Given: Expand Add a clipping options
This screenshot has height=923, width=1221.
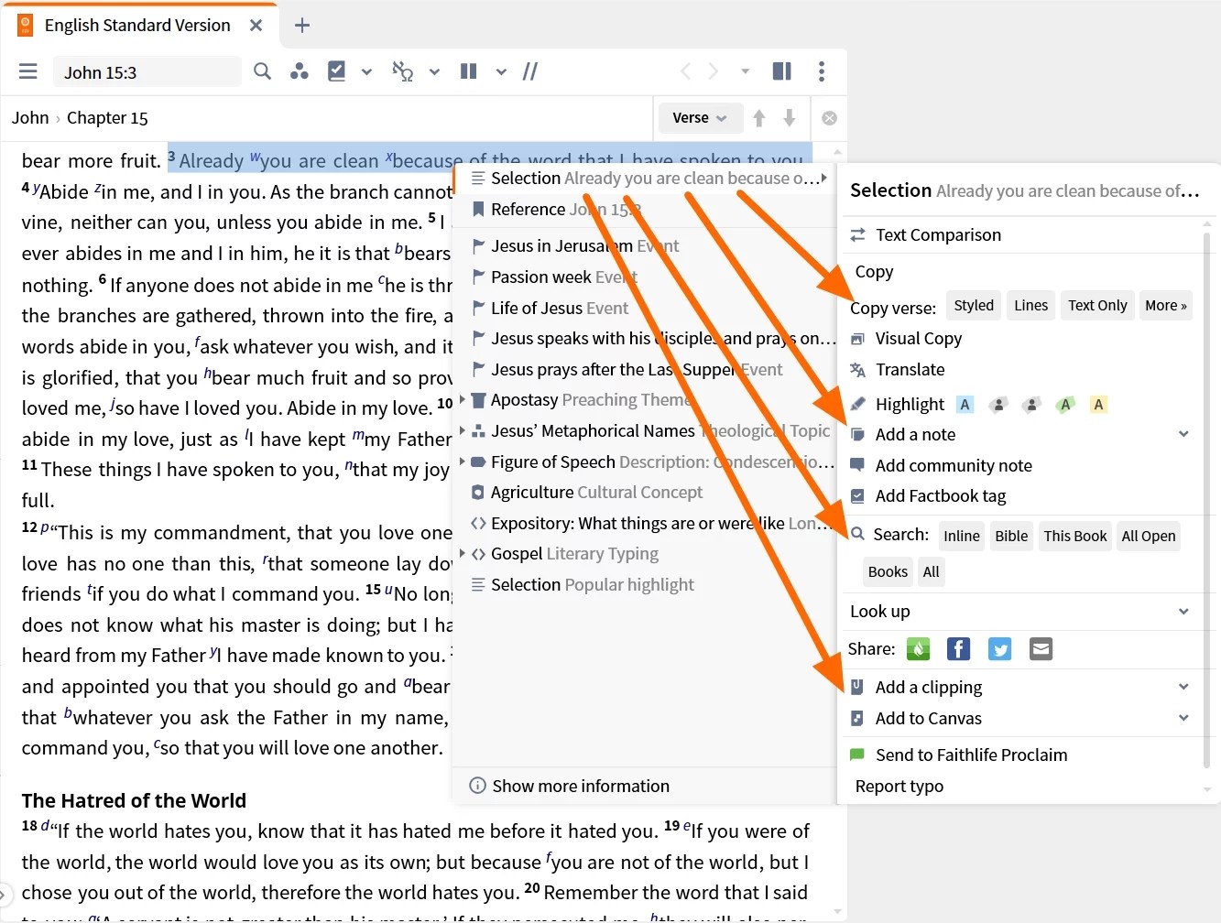Looking at the screenshot, I should pyautogui.click(x=1183, y=687).
